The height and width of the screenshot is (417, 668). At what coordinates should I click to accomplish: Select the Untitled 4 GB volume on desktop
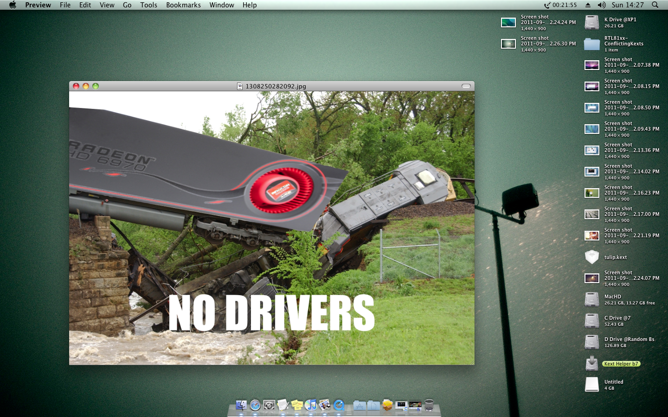click(x=592, y=385)
